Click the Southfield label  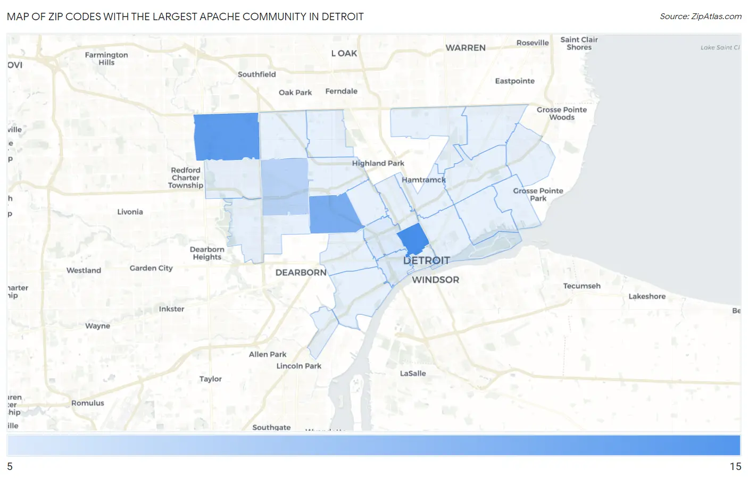[x=256, y=74]
